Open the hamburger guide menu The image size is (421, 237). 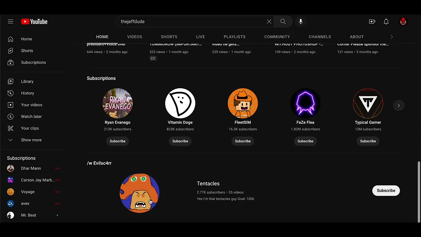[11, 21]
